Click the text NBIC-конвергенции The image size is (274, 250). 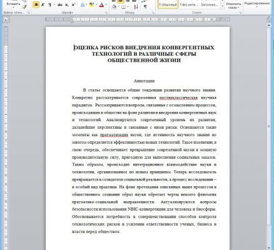[147, 209]
